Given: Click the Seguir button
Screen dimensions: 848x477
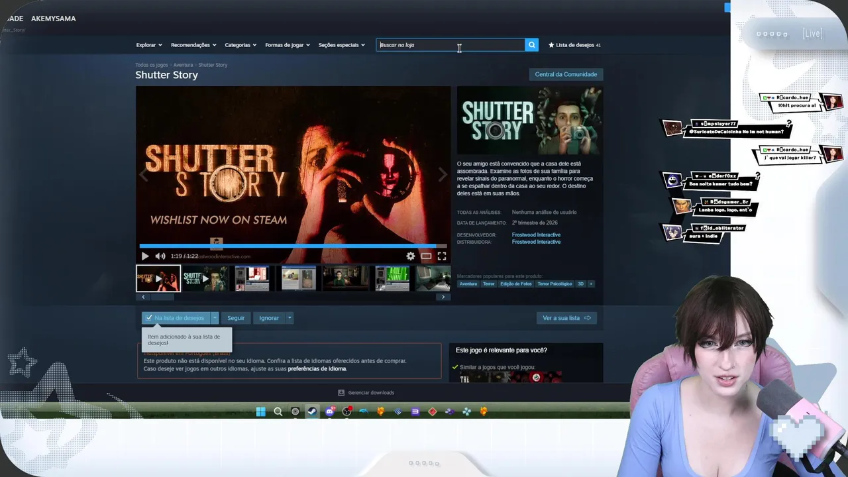Looking at the screenshot, I should (236, 318).
